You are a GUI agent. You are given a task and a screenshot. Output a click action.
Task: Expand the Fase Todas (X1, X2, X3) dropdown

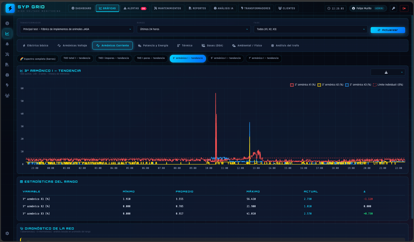310,29
